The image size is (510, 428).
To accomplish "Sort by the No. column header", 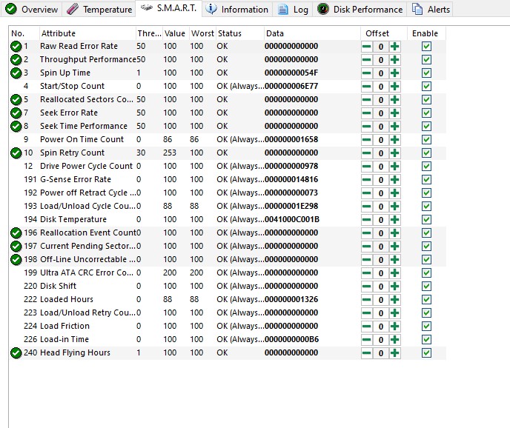I will [x=24, y=33].
